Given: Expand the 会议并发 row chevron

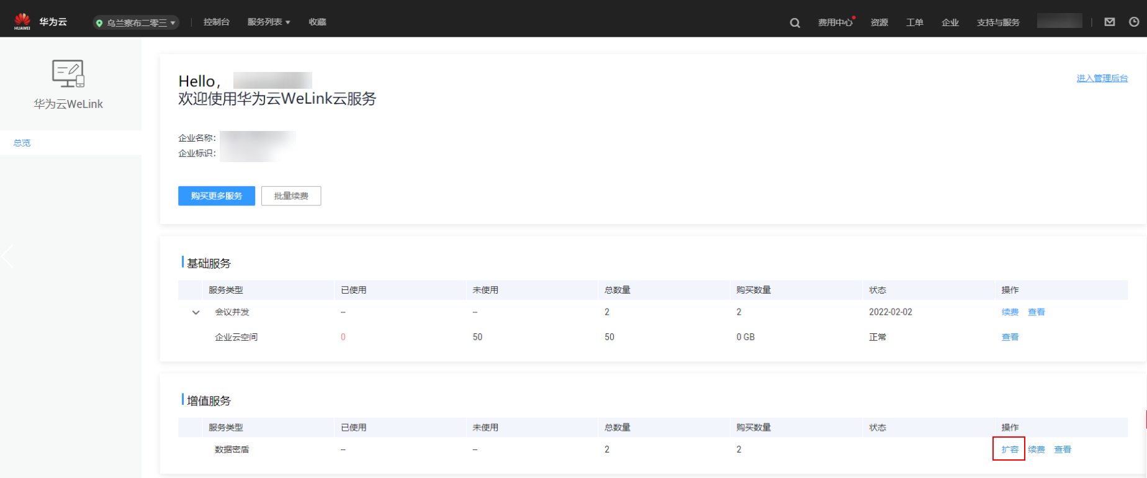Looking at the screenshot, I should tap(196, 312).
